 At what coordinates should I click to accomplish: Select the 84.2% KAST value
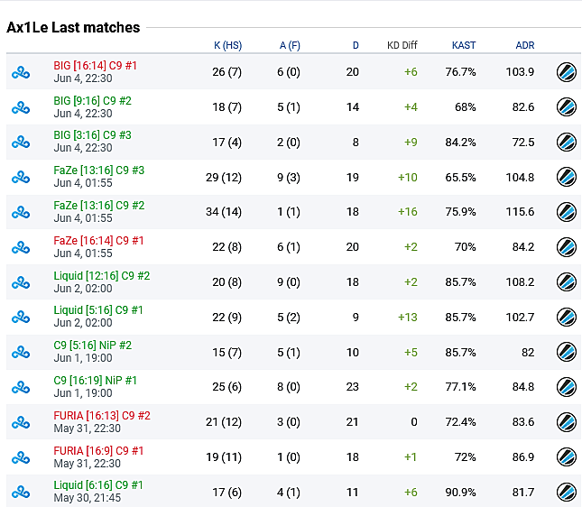(x=460, y=143)
